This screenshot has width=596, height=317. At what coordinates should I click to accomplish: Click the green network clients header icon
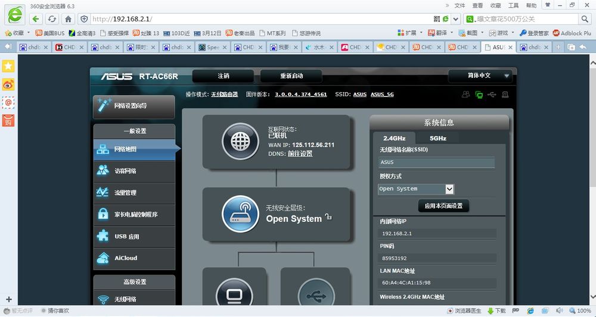479,95
